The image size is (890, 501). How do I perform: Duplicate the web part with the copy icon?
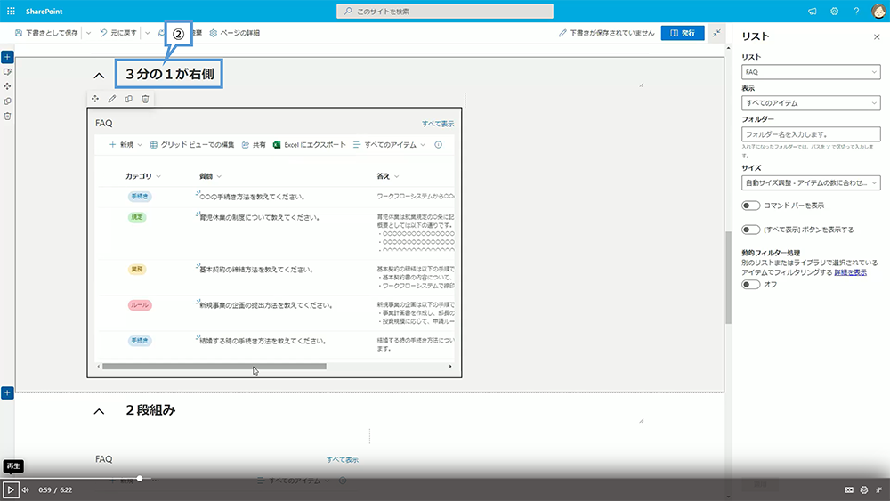click(129, 99)
